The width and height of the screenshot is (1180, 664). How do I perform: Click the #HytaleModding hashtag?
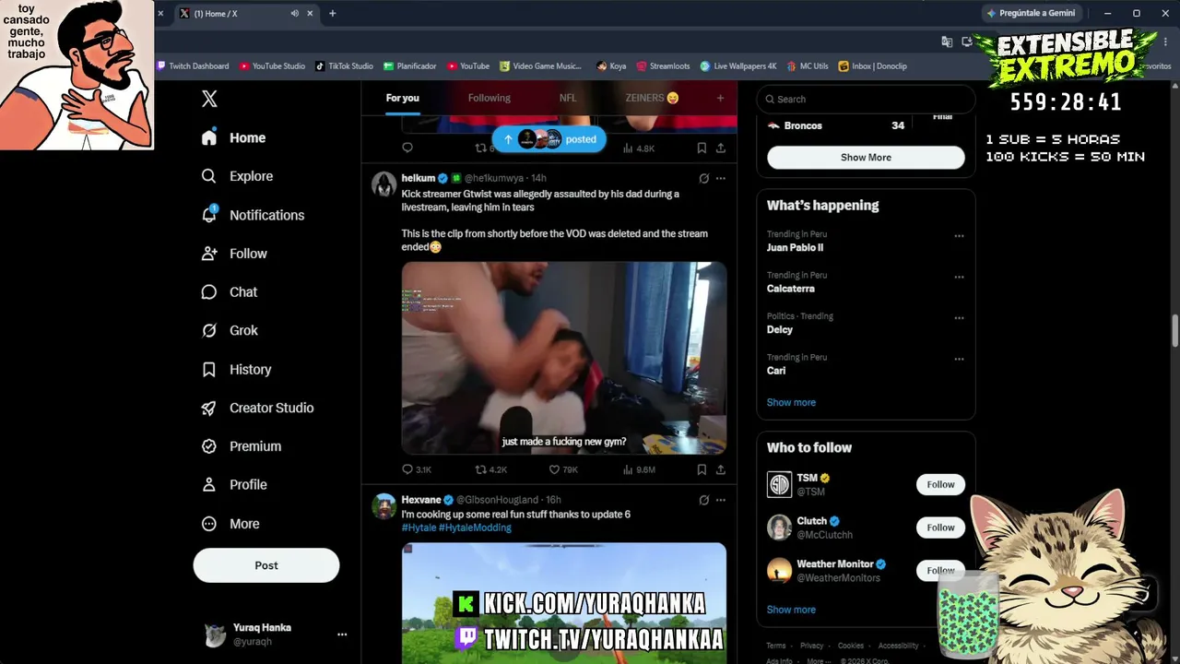[475, 528]
